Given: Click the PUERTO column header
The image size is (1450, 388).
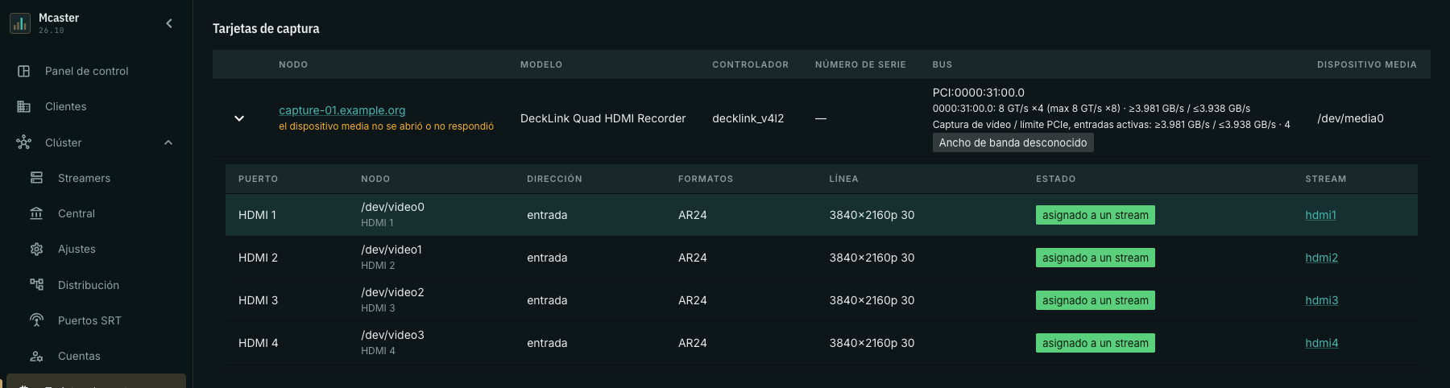Looking at the screenshot, I should coord(258,179).
